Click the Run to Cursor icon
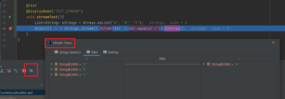The width and height of the screenshot is (285, 99). 16,71
